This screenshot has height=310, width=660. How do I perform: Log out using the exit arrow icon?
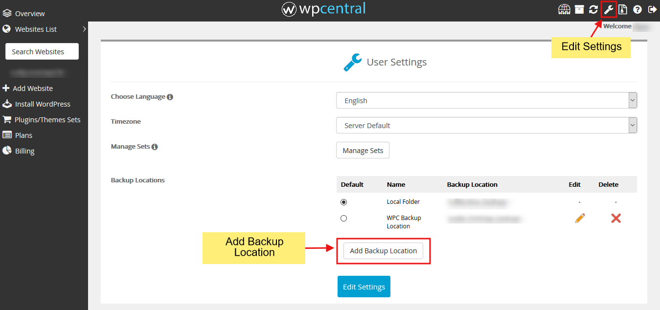[x=652, y=9]
